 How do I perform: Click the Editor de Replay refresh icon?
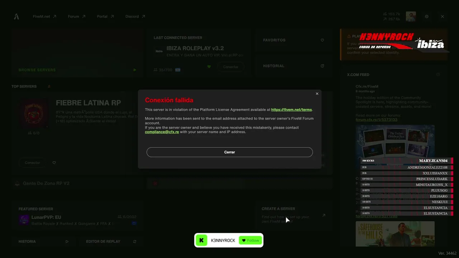(x=135, y=242)
